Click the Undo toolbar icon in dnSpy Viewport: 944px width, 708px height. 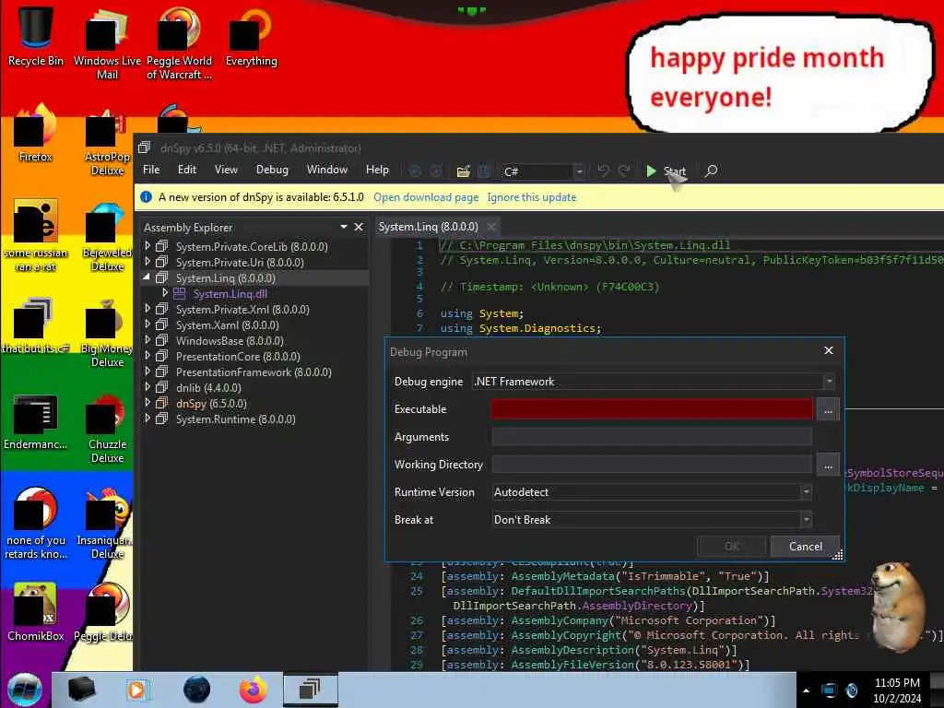pos(603,171)
